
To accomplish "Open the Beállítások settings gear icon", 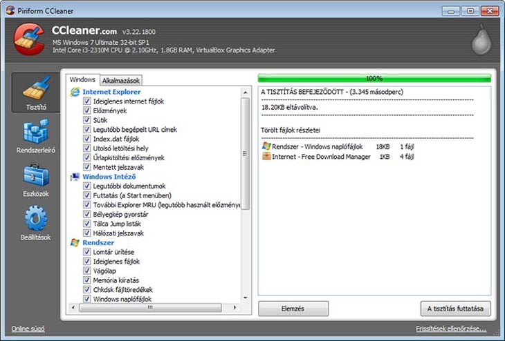I will click(x=36, y=218).
